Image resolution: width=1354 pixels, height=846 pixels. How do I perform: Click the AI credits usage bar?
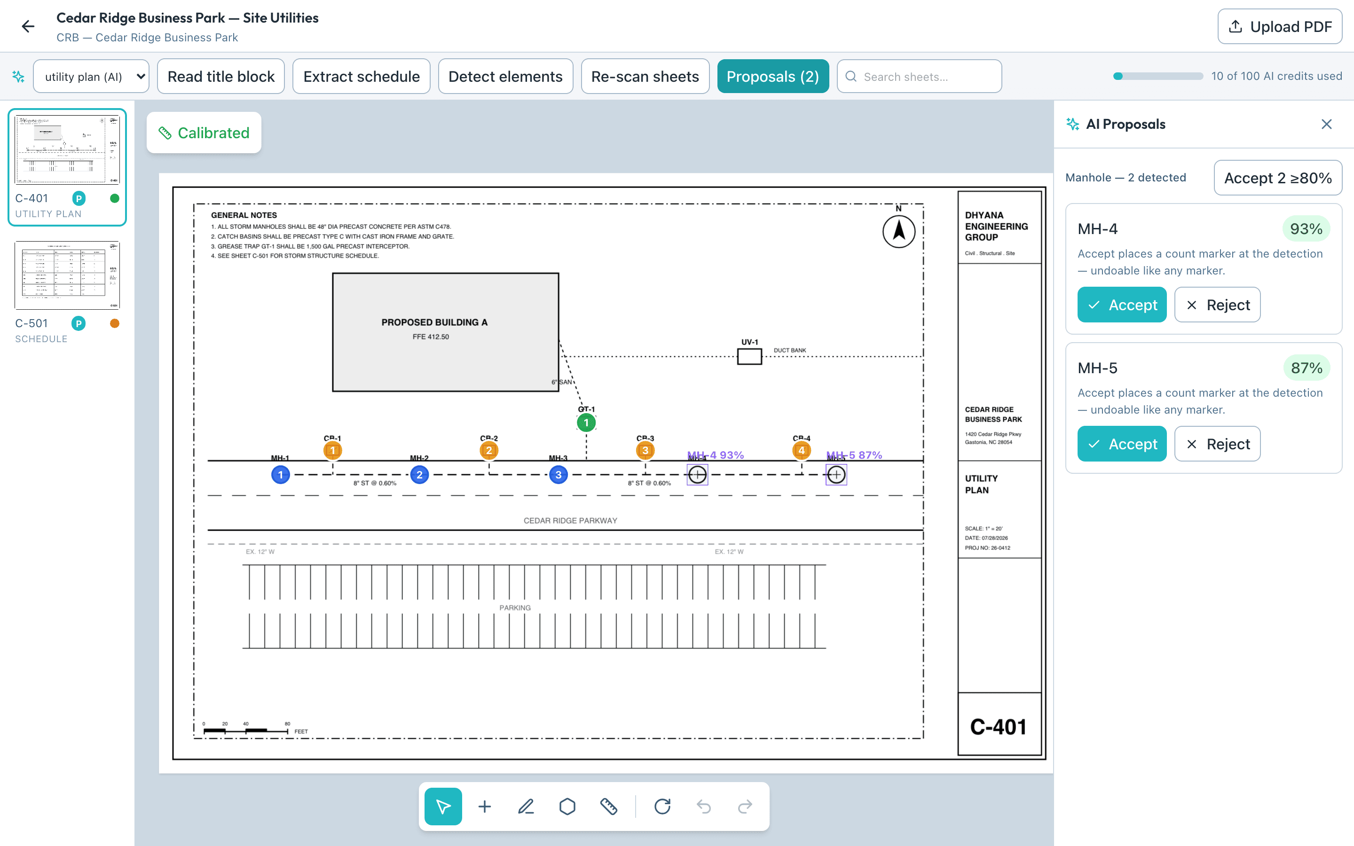[x=1158, y=76]
